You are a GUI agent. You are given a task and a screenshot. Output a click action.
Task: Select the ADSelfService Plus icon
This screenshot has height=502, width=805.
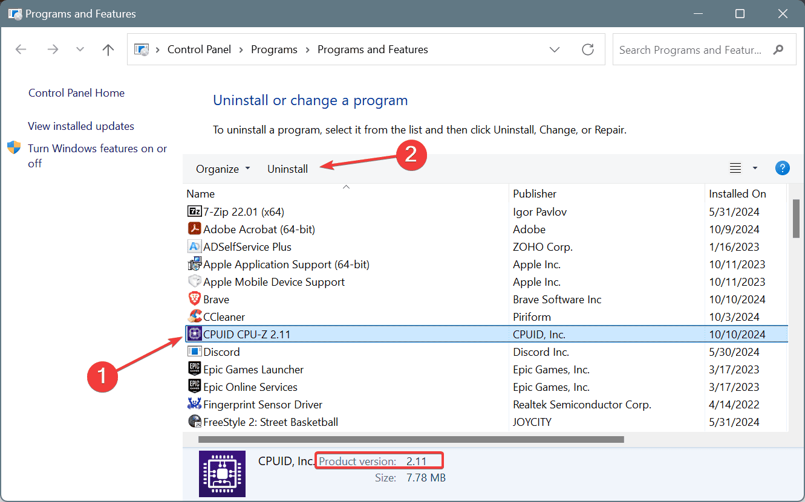194,247
